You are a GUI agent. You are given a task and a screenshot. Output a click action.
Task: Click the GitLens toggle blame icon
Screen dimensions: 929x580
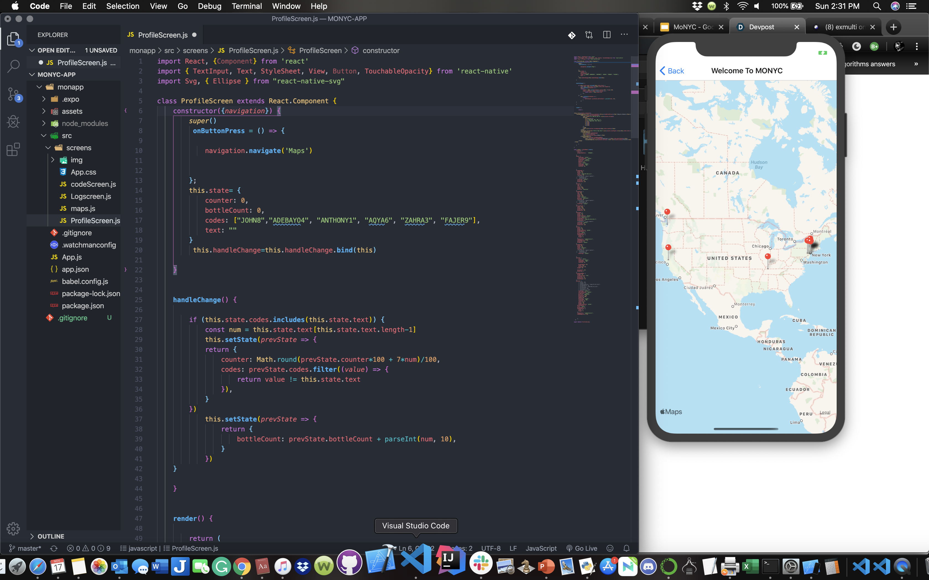pos(571,35)
